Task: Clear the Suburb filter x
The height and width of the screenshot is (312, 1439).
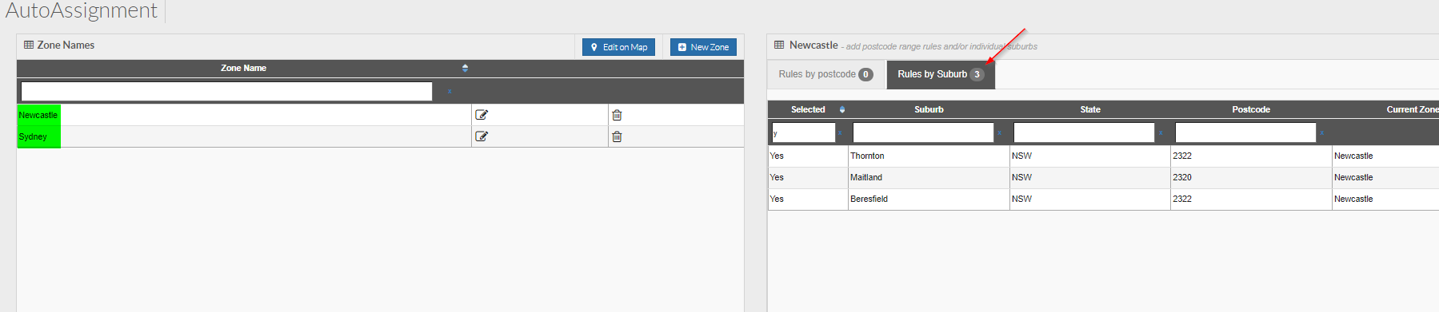Action: pos(1000,132)
